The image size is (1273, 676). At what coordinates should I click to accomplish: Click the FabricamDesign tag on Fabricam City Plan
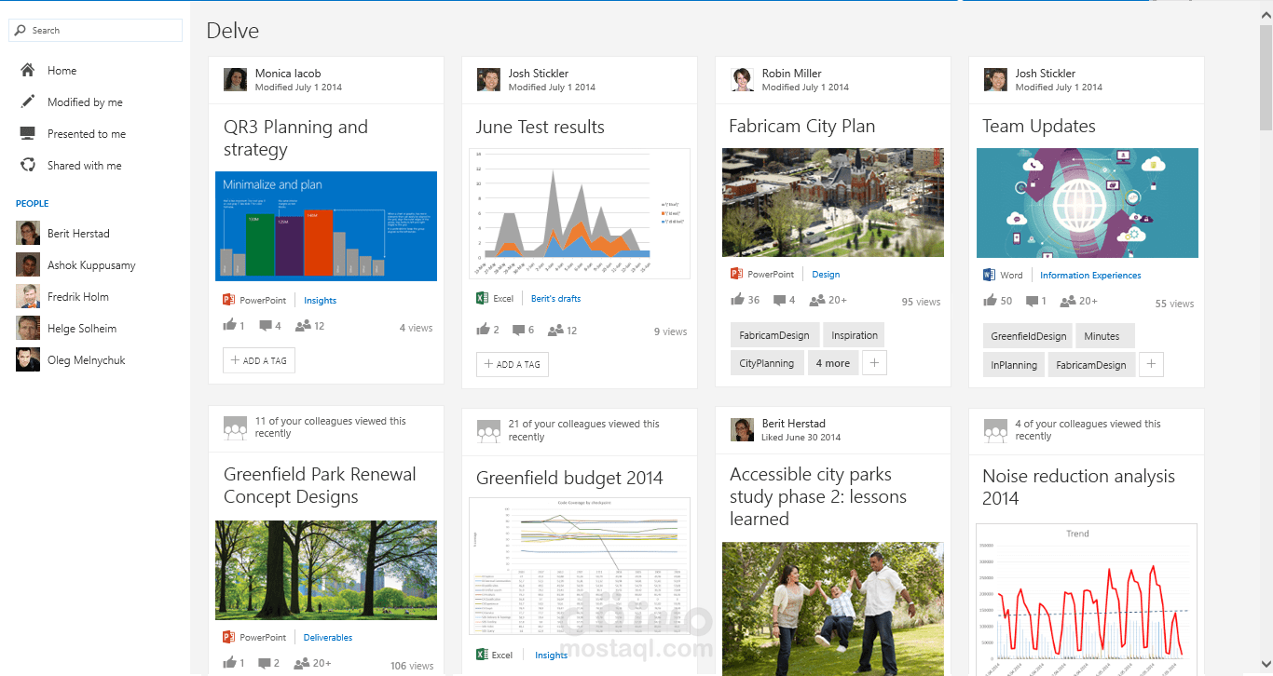[774, 335]
